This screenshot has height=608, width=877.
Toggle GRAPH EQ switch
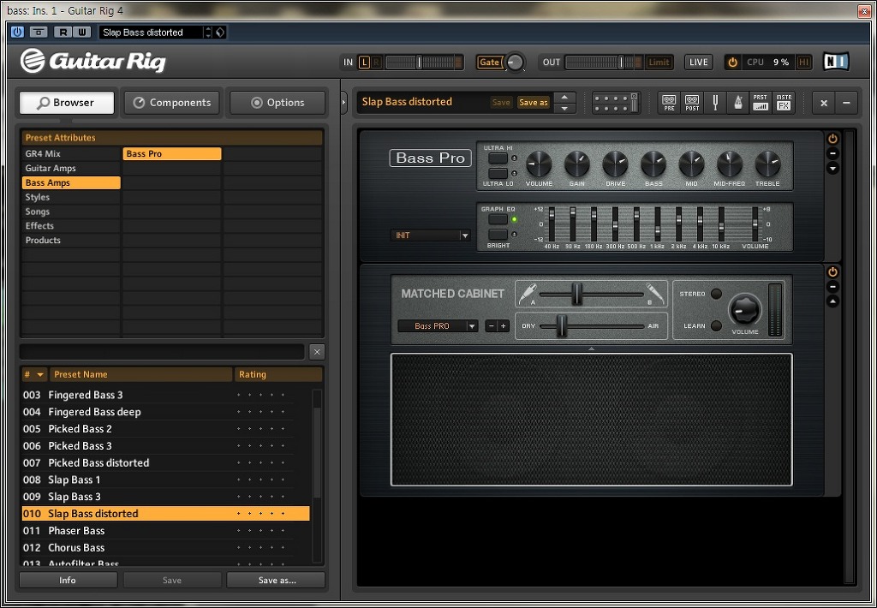click(498, 219)
